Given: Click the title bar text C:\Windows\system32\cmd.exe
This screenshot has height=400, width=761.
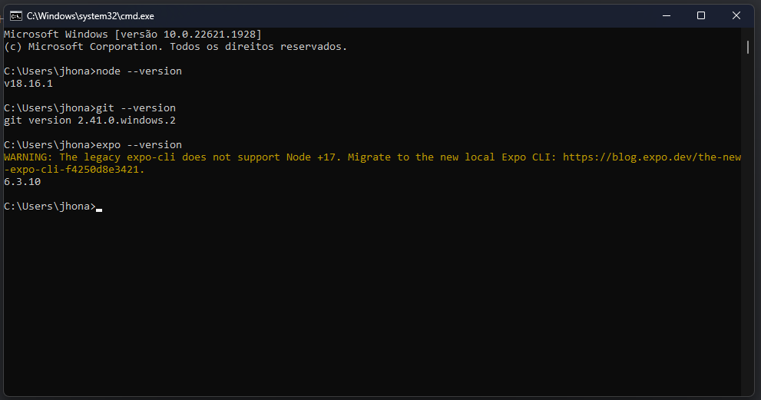Looking at the screenshot, I should click(91, 16).
